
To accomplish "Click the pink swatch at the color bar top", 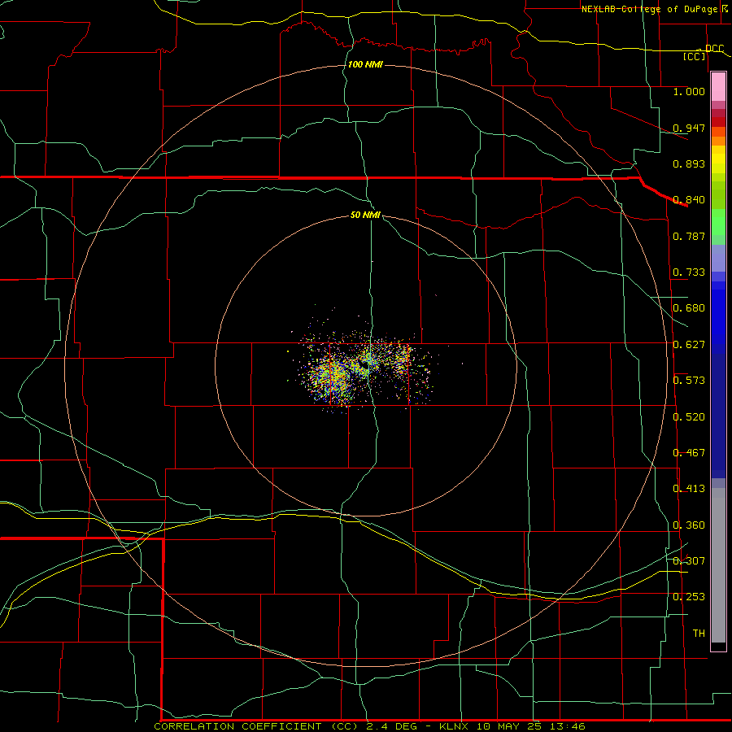I will 718,86.
